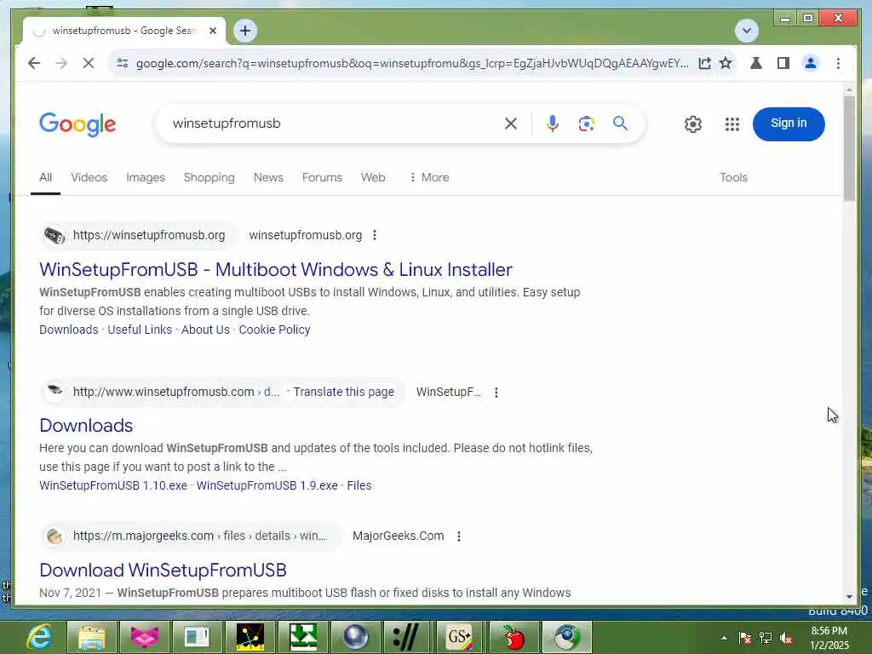Open winsetupfromusb.com result options menu

[x=496, y=393]
